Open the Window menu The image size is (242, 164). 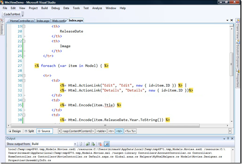[x=111, y=8]
